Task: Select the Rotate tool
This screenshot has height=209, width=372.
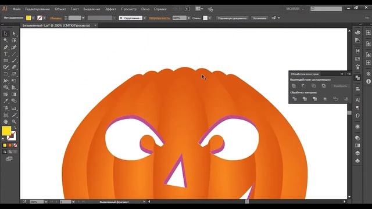Action: tap(6, 74)
